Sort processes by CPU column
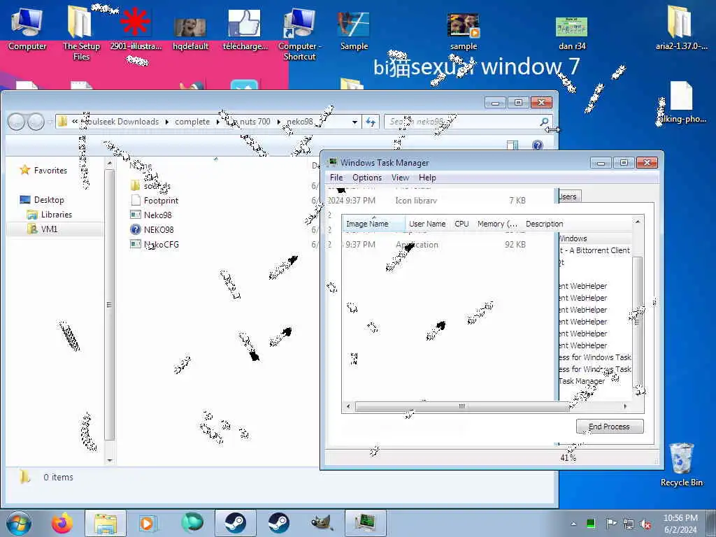The image size is (716, 537). click(x=461, y=224)
